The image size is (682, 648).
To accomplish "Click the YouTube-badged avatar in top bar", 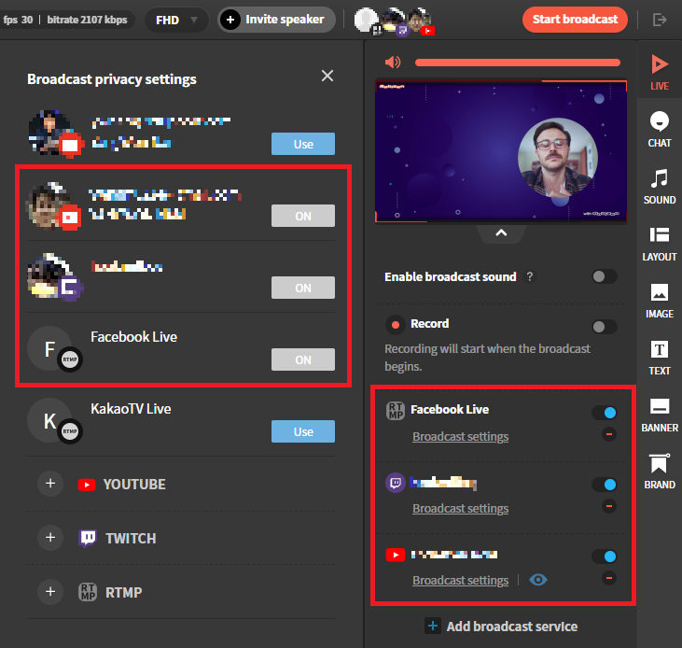I will (420, 20).
